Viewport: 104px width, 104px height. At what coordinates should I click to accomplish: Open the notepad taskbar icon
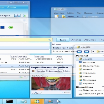coord(23,101)
